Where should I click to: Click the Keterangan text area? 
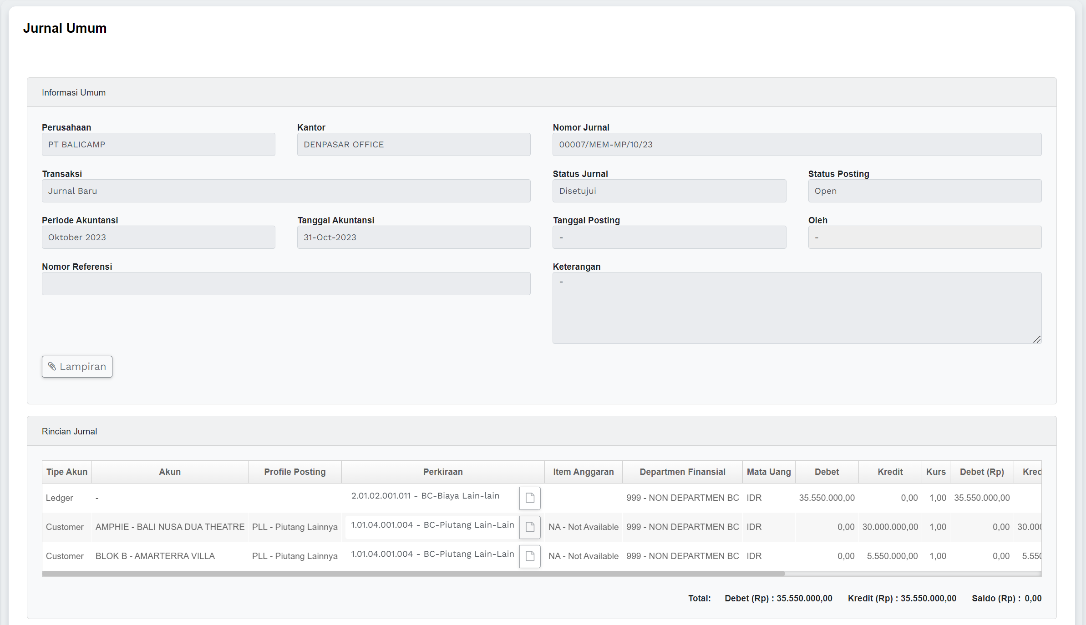click(797, 307)
